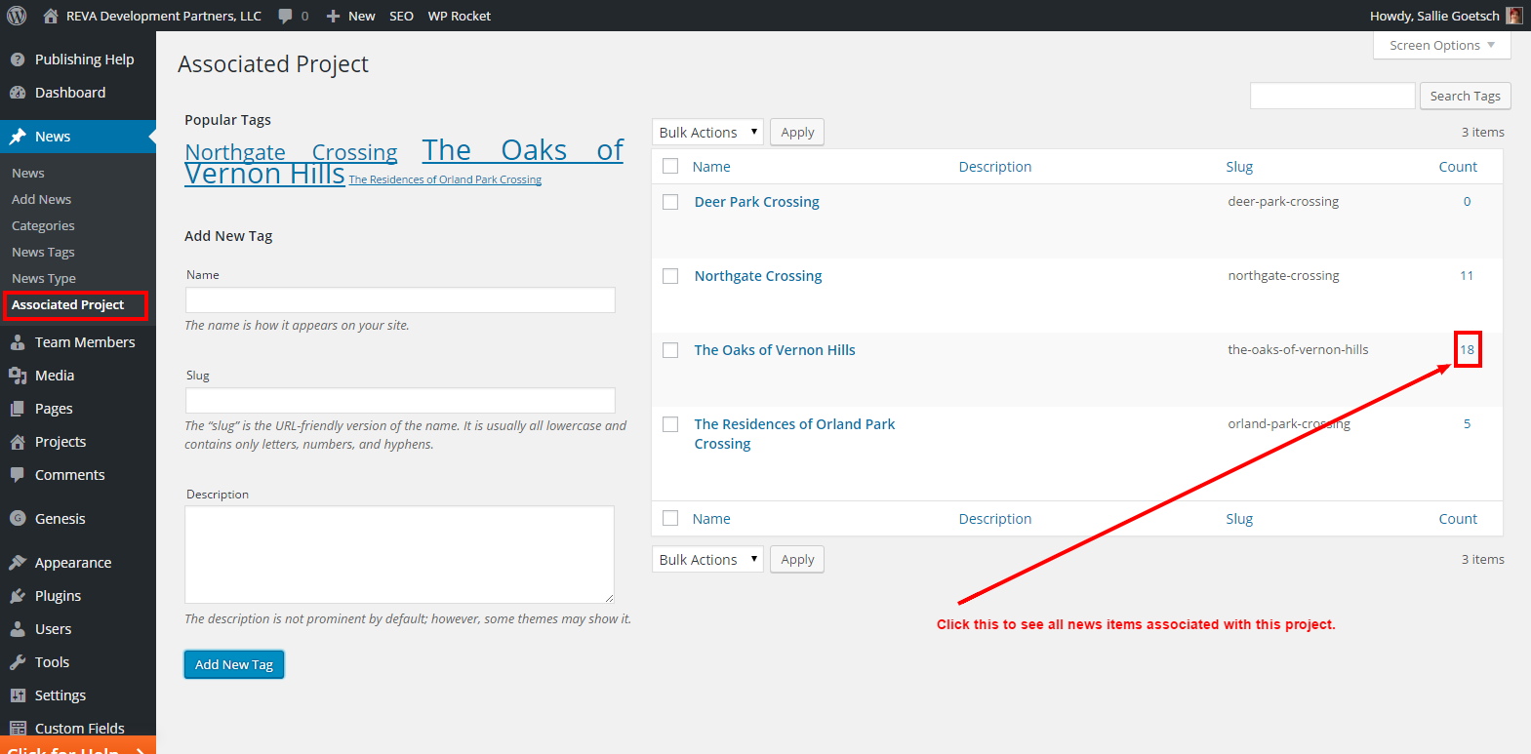
Task: Click the Appearance paintbrush icon
Action: (18, 563)
